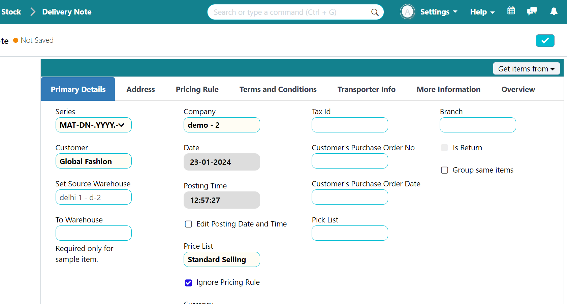This screenshot has width=567, height=304.
Task: Click the 'Price List' field label
Action: [198, 246]
